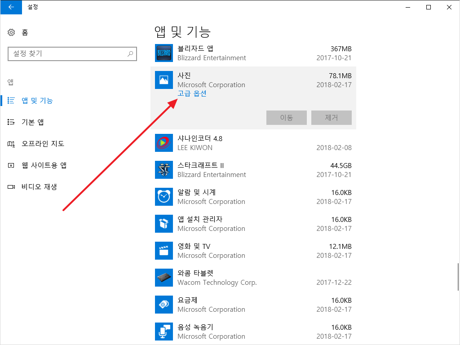460x345 pixels.
Task: Go back using the back arrow
Action: 11,7
